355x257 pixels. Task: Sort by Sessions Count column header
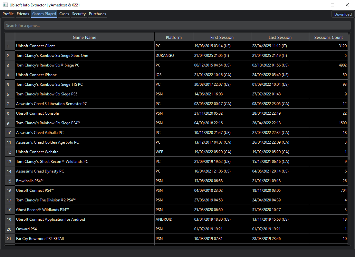point(328,37)
